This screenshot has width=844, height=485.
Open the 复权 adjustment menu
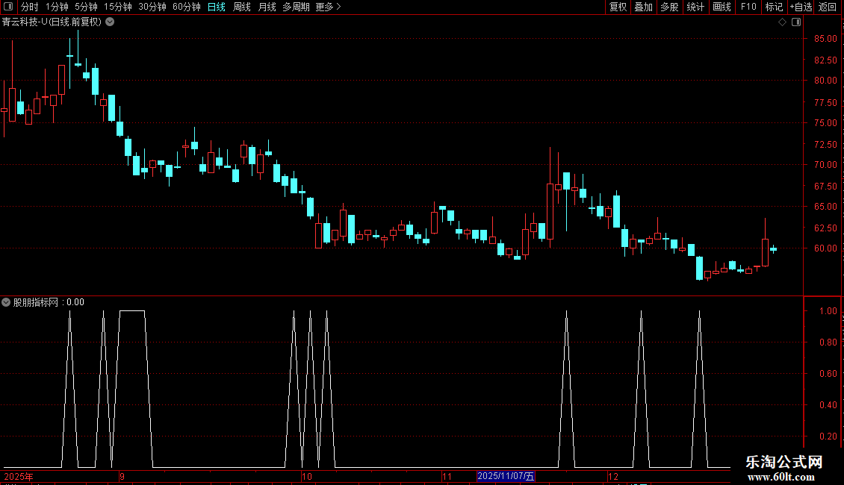(x=618, y=7)
